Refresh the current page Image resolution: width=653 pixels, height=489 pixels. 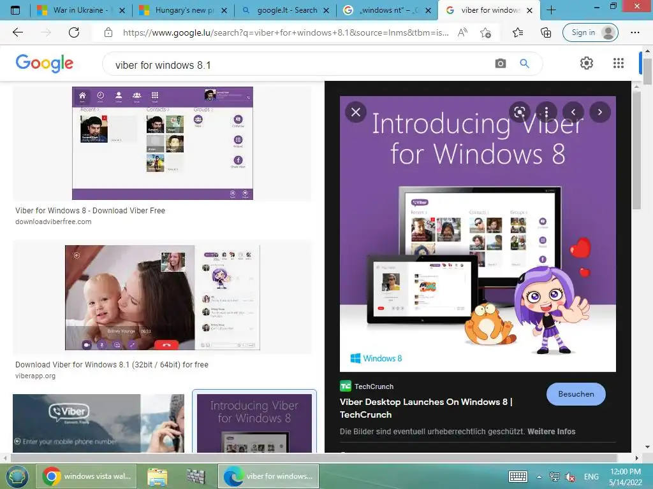click(74, 32)
